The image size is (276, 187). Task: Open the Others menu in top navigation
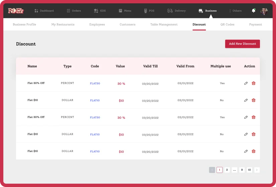(x=235, y=11)
